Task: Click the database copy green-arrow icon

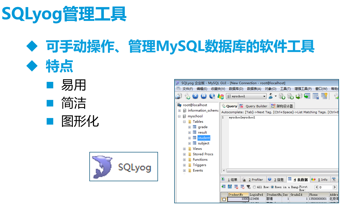Action: (x=299, y=96)
